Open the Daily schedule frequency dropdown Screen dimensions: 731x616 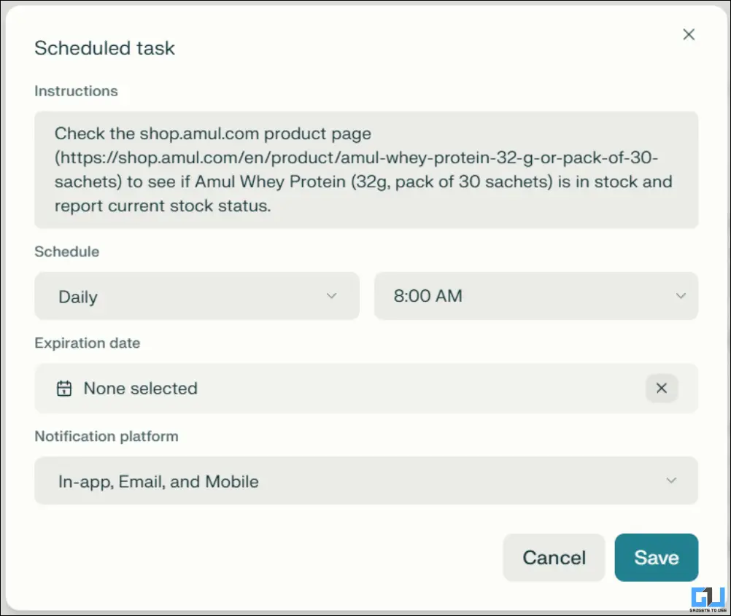(196, 296)
